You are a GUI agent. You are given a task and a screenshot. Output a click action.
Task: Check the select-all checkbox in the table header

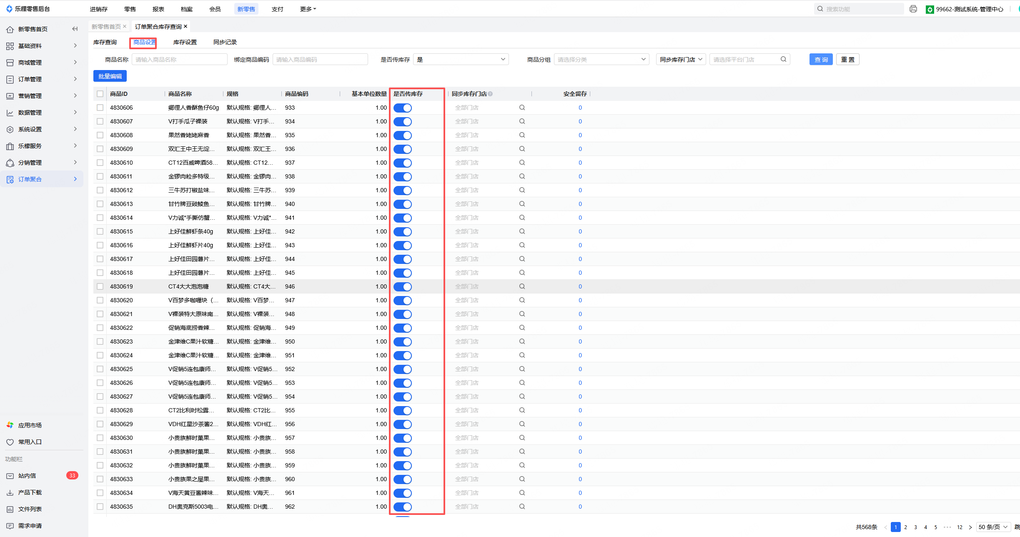click(100, 94)
